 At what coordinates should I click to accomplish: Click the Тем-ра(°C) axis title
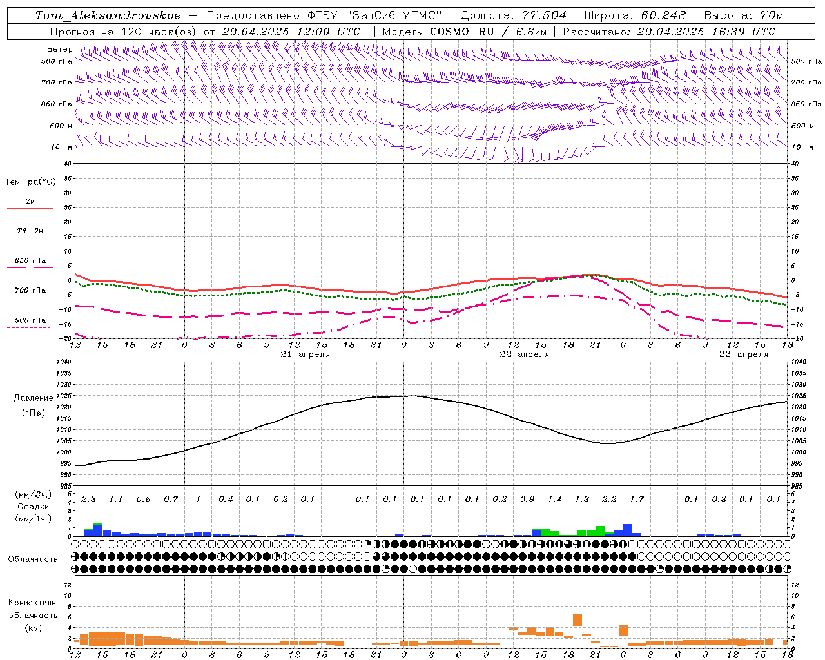pyautogui.click(x=30, y=182)
